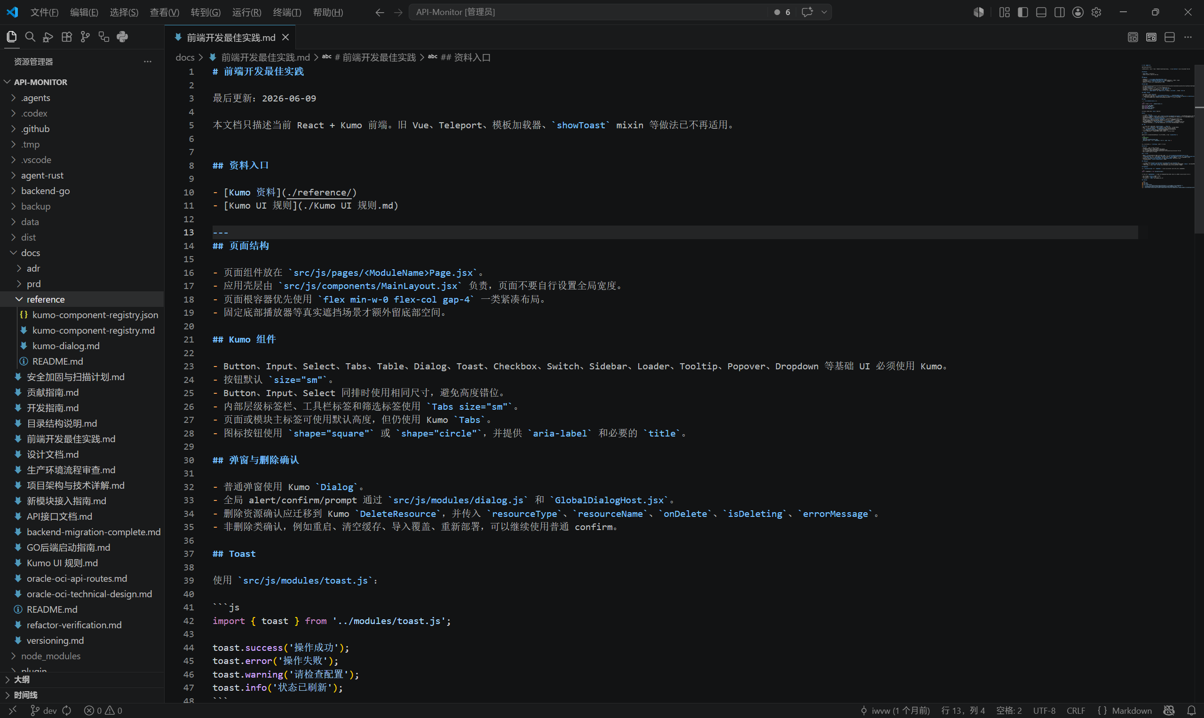Open the Python view icon
The image size is (1204, 718).
[122, 37]
